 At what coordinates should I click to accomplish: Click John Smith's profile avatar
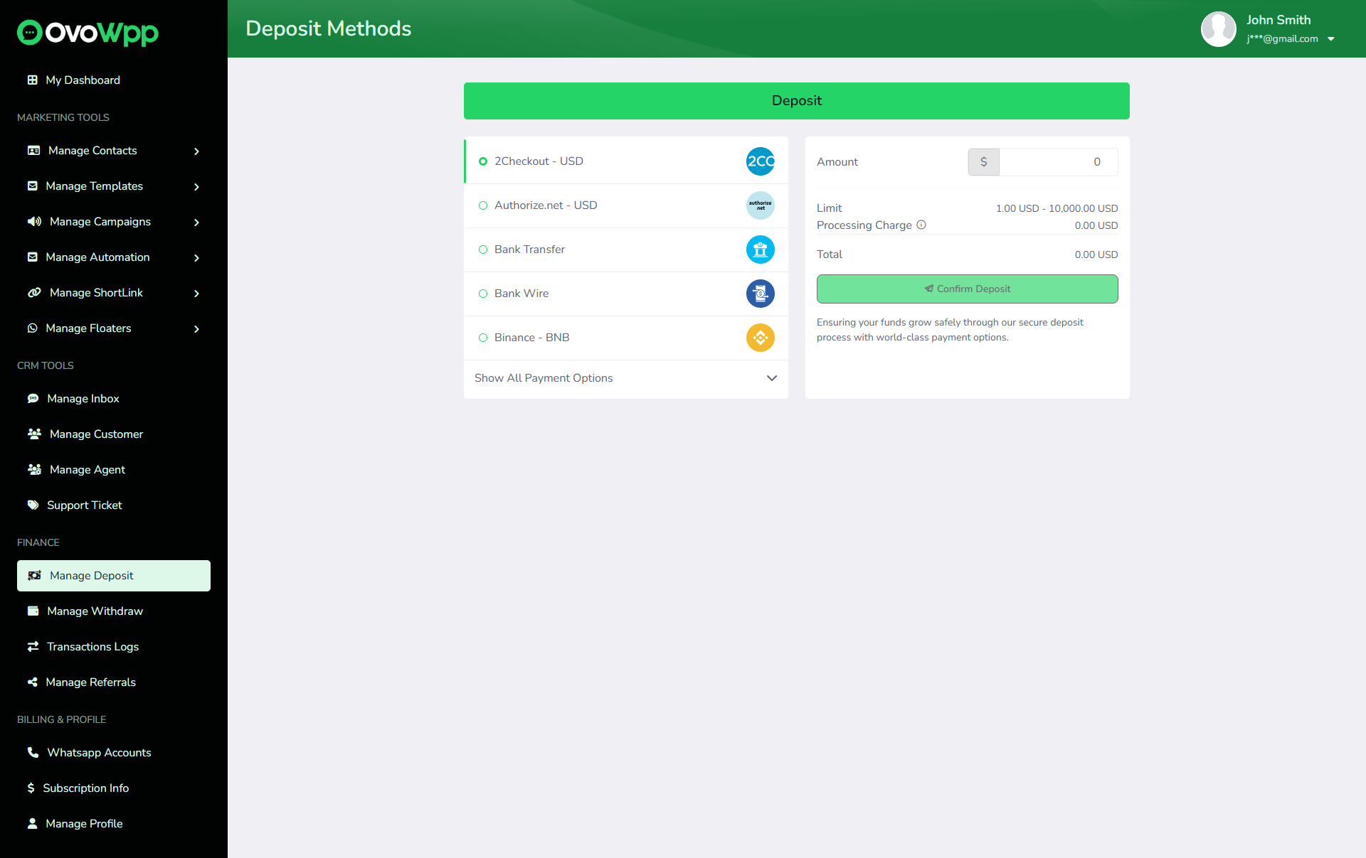[1218, 29]
